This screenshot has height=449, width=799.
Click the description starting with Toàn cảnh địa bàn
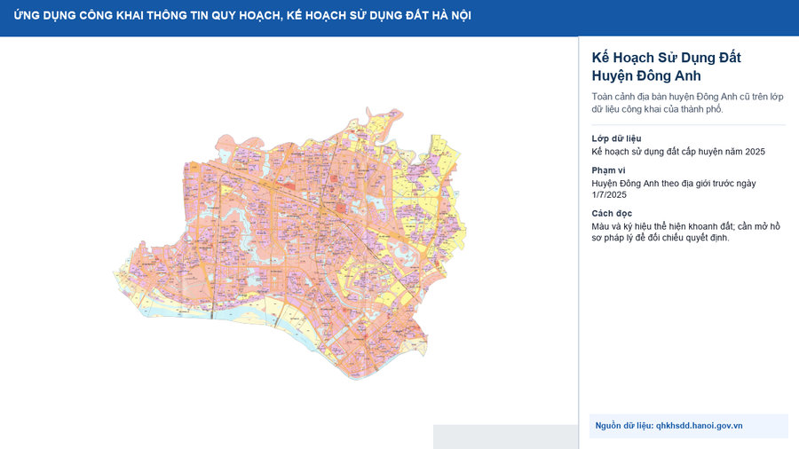687,103
